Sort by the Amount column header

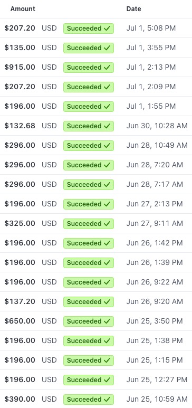[23, 9]
